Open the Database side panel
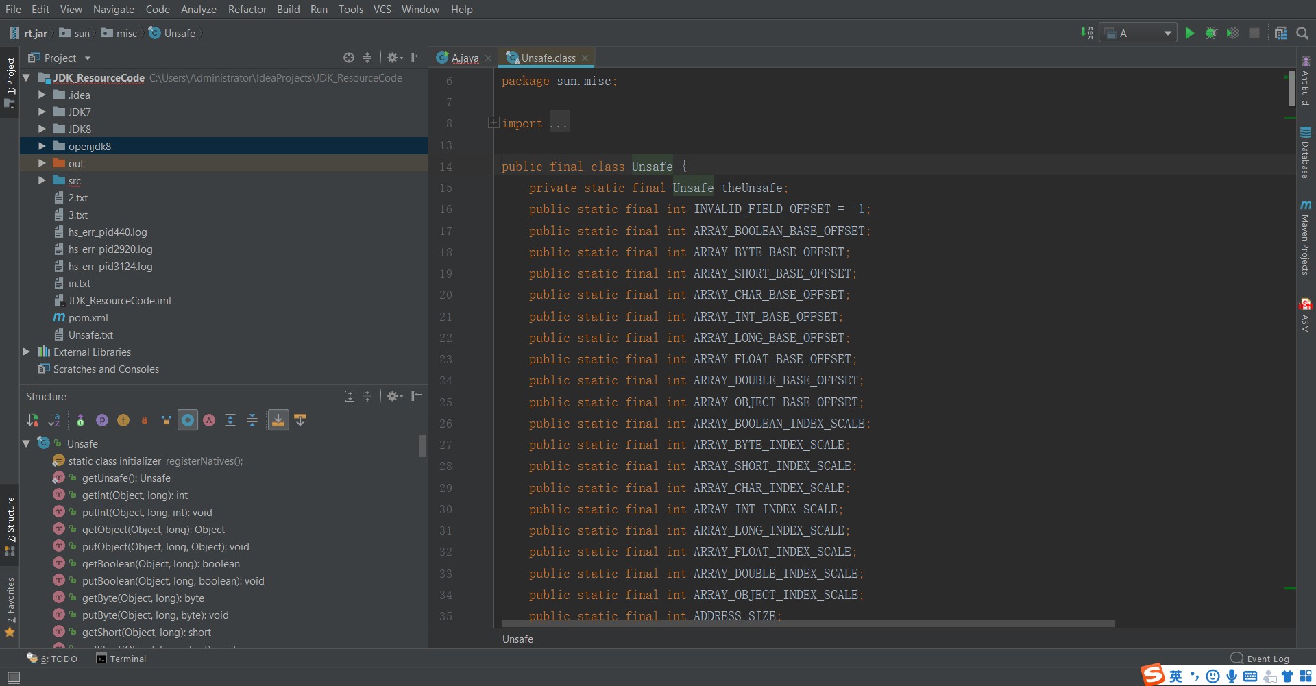The height and width of the screenshot is (686, 1316). 1306,152
